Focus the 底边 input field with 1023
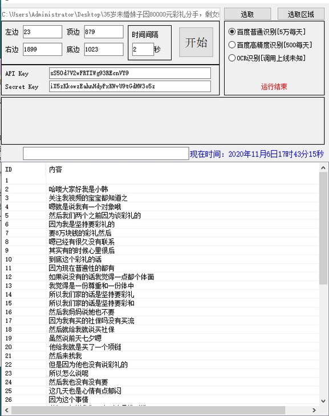The image size is (329, 416). [104, 49]
